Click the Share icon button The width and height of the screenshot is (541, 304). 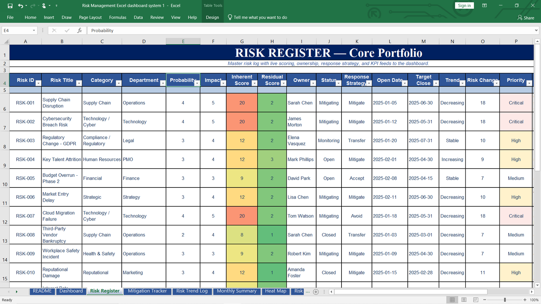point(526,18)
